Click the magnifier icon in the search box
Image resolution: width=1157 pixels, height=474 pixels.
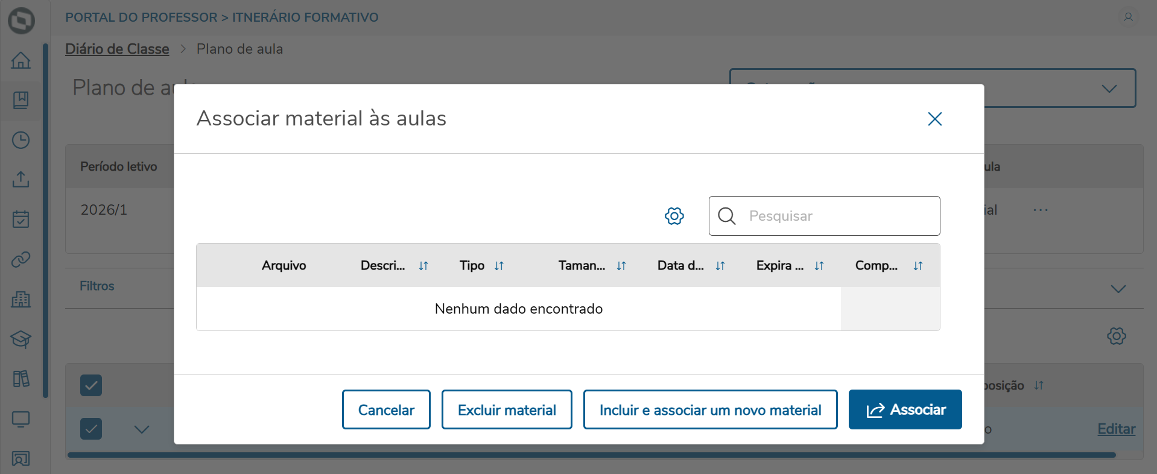[727, 216]
